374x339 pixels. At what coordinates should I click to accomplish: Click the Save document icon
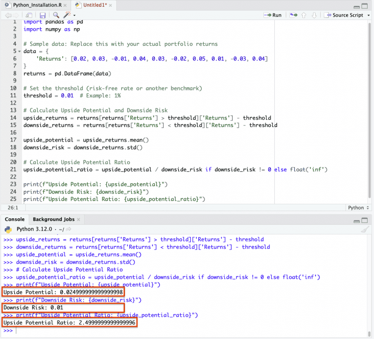click(x=43, y=15)
